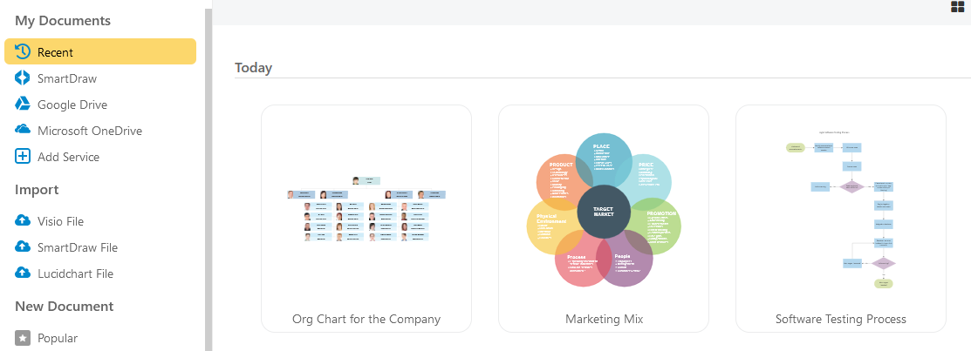Click the Popular star icon
Image resolution: width=971 pixels, height=351 pixels.
click(23, 338)
